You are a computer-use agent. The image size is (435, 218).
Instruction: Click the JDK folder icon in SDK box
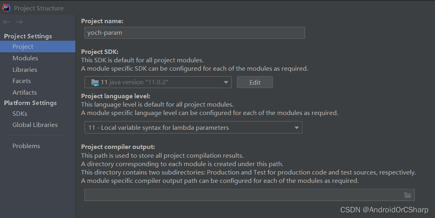click(x=95, y=83)
